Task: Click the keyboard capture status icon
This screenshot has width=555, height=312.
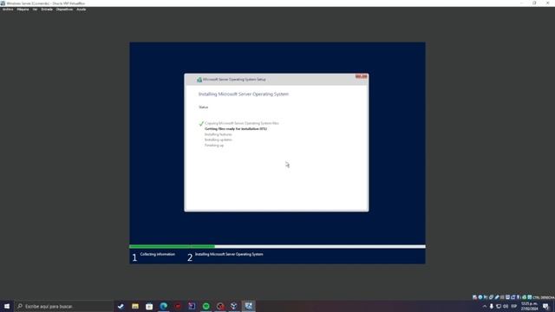Action: pos(530,297)
